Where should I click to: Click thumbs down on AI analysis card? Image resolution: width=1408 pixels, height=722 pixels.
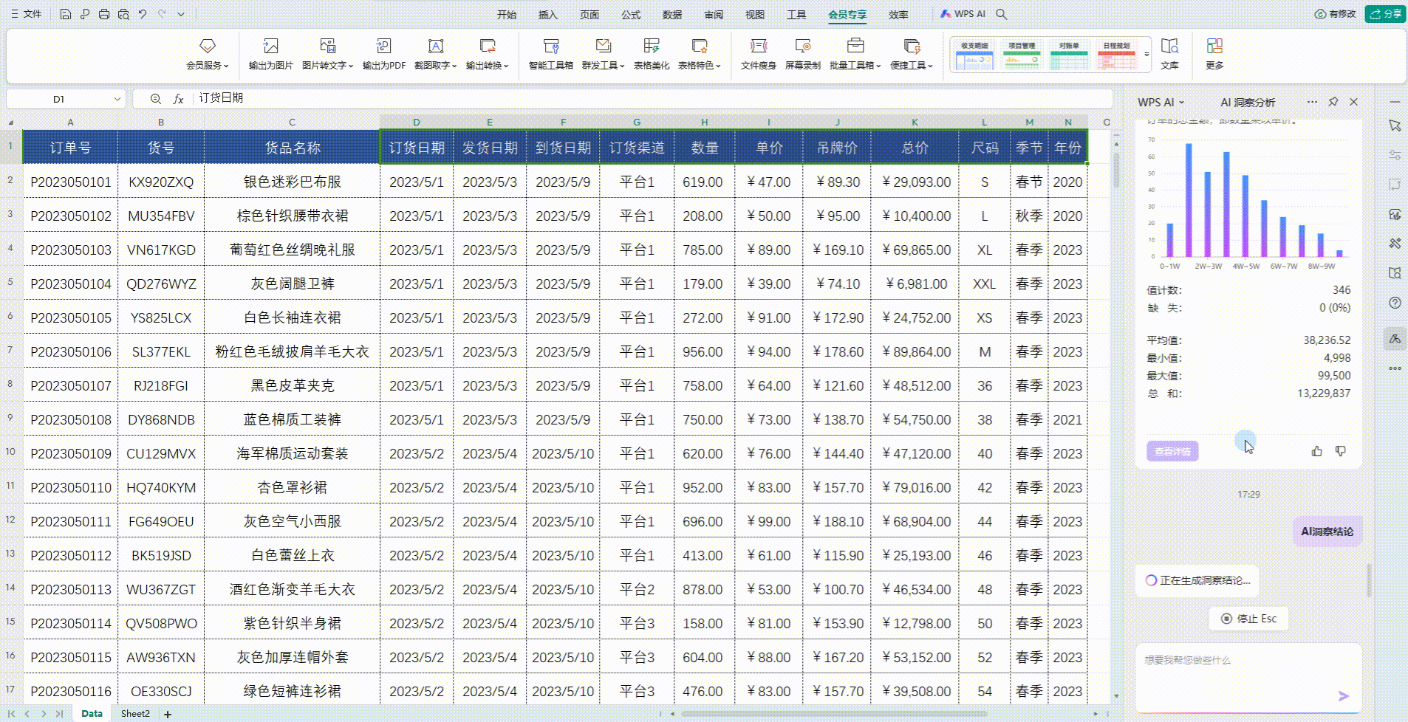coord(1341,451)
